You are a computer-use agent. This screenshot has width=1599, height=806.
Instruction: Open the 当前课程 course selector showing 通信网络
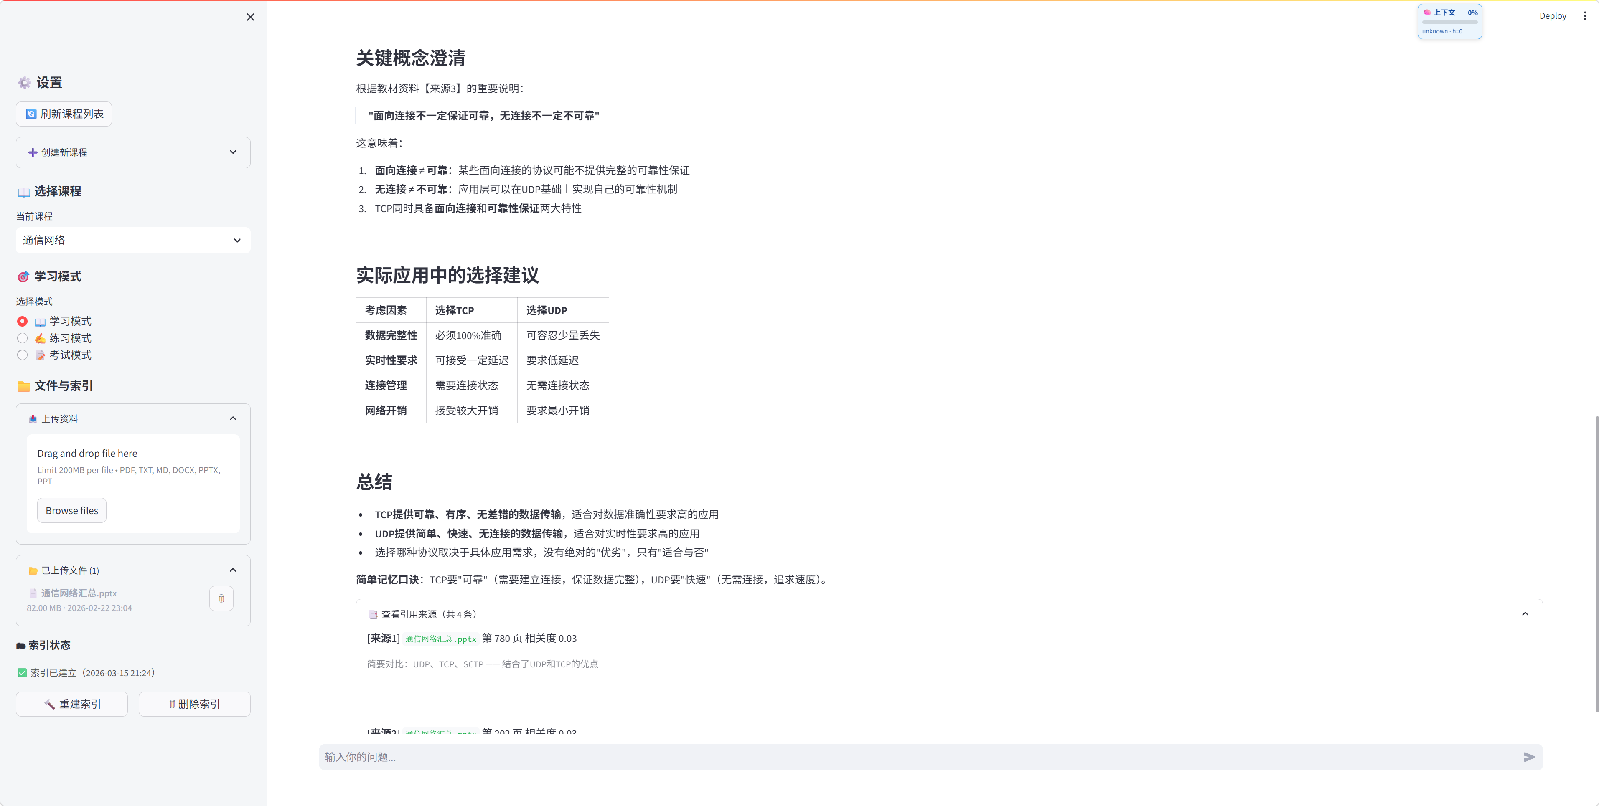133,240
